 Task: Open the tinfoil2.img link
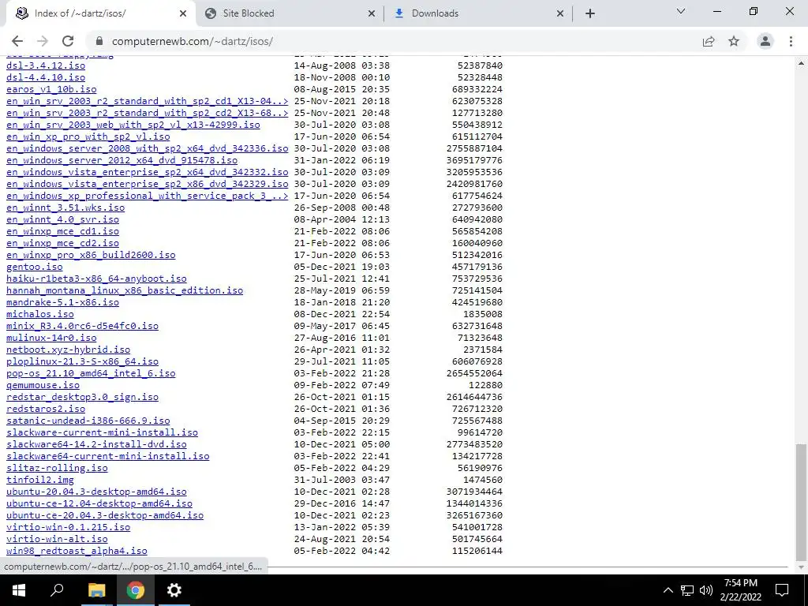(x=40, y=481)
